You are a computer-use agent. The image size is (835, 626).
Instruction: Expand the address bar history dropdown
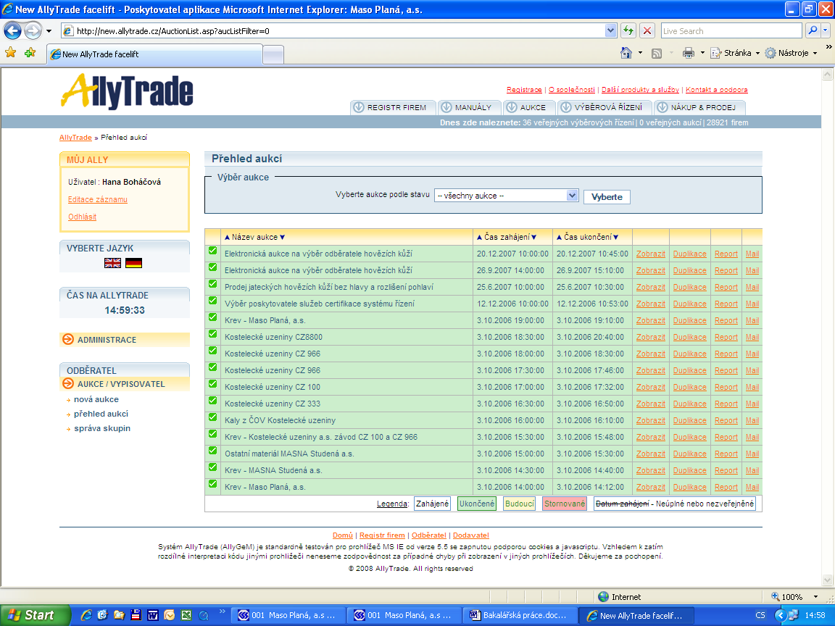[x=611, y=31]
